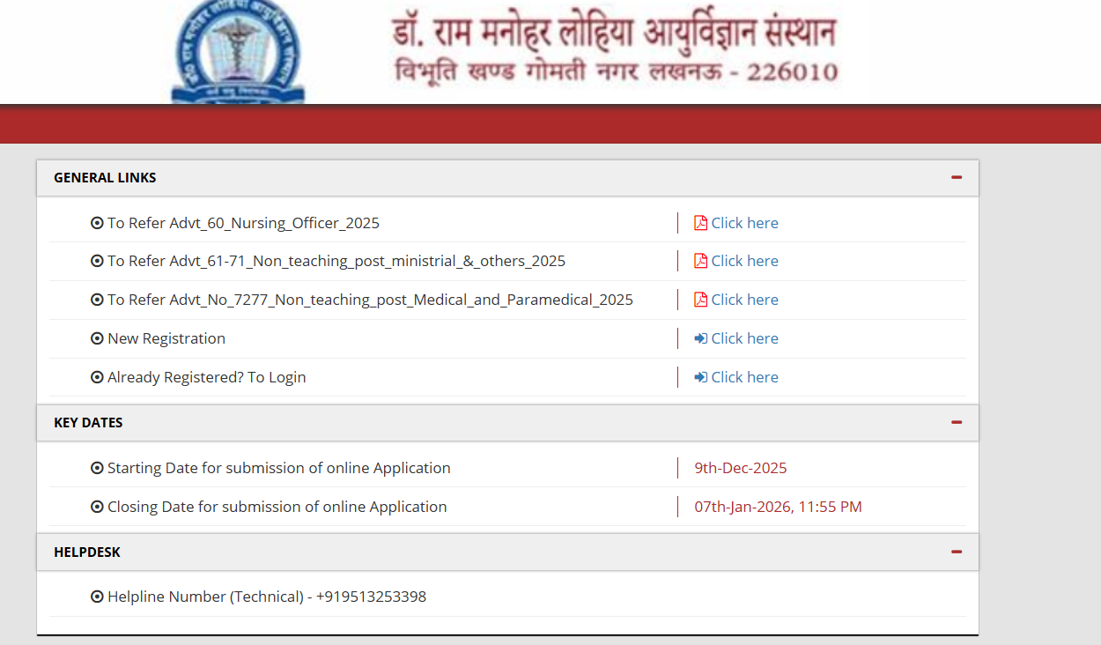
Task: Click text Advt_61-71_Non_teaching_post_ministrial
Action: [x=338, y=261]
